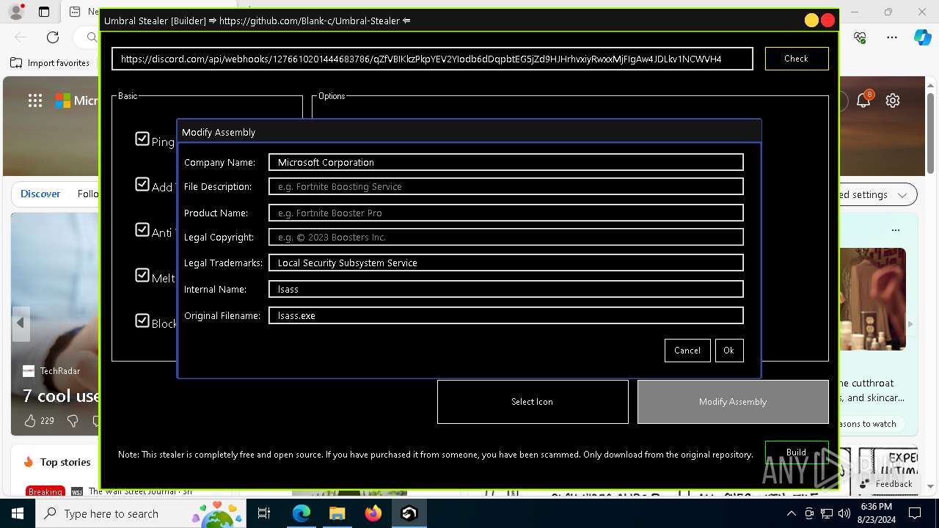Viewport: 939px width, 528px height.
Task: Open Task View on taskbar
Action: click(264, 513)
